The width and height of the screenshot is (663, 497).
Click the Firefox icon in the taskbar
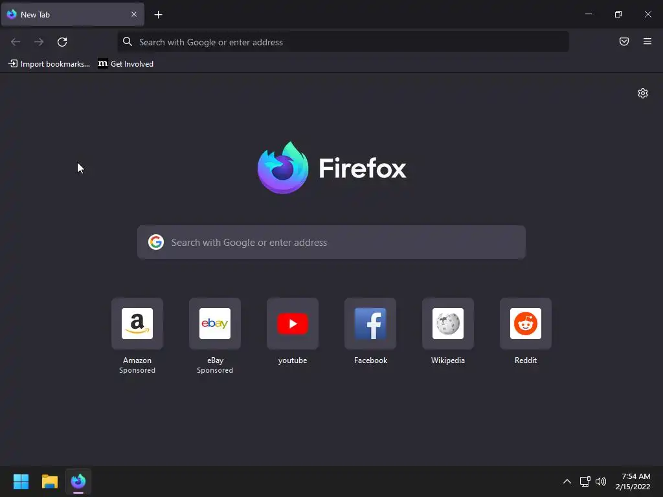click(78, 481)
